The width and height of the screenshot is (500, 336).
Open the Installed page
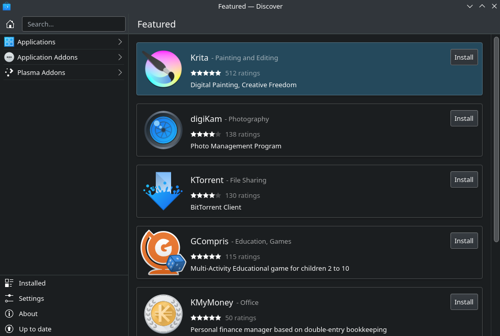click(64, 283)
